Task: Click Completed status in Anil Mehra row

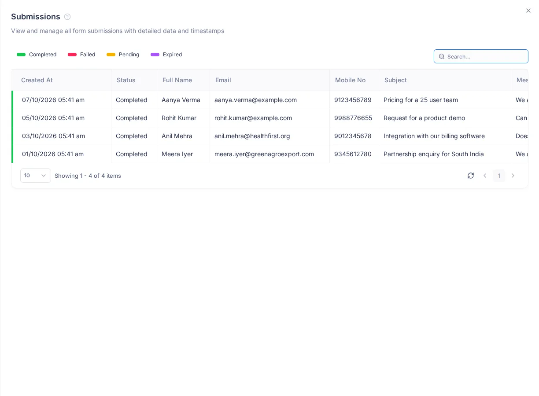Action: (132, 136)
